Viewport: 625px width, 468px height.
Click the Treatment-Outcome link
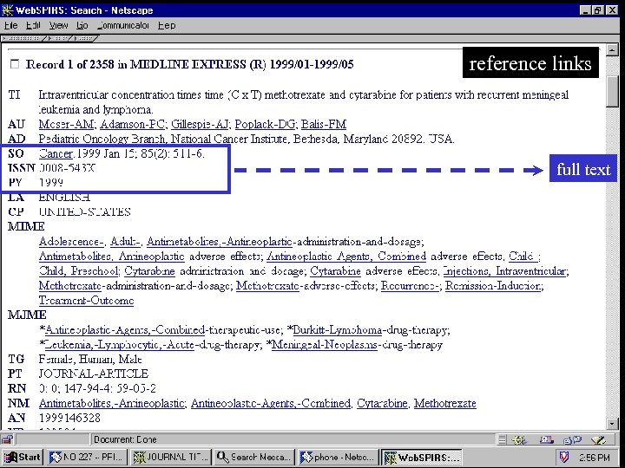coord(86,301)
